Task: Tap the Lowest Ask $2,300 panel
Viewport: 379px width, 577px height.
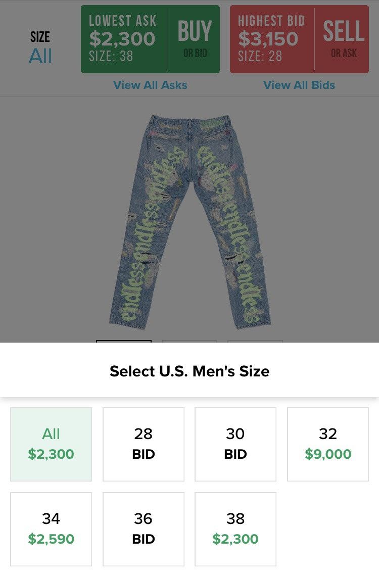Action: tap(123, 39)
